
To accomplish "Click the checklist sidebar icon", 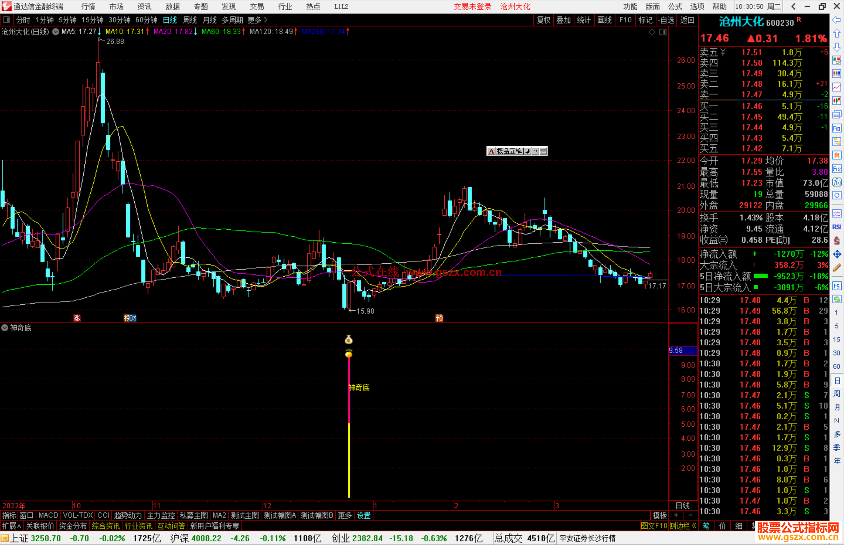I will pos(837,60).
